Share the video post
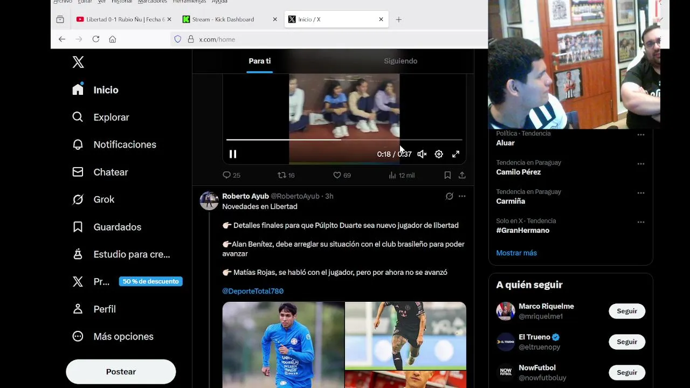690x388 pixels. pos(462,175)
